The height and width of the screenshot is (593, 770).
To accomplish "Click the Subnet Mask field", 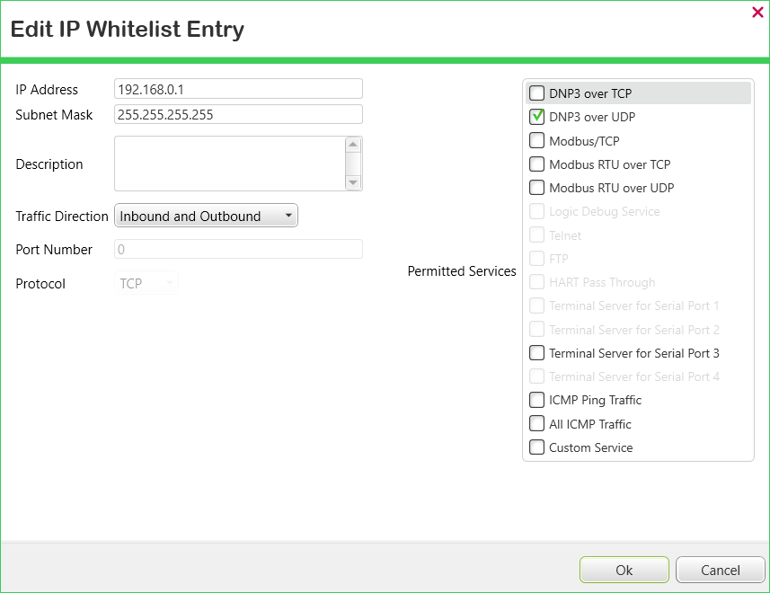I will 239,114.
